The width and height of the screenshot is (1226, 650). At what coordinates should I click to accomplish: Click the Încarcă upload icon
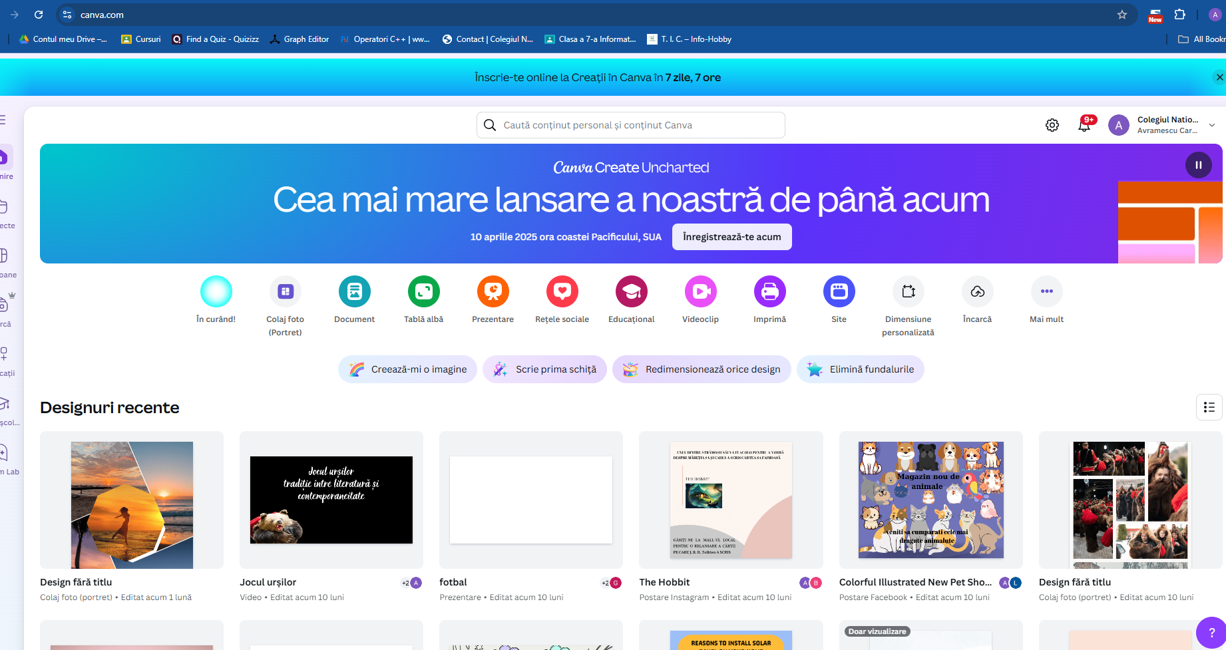point(977,291)
